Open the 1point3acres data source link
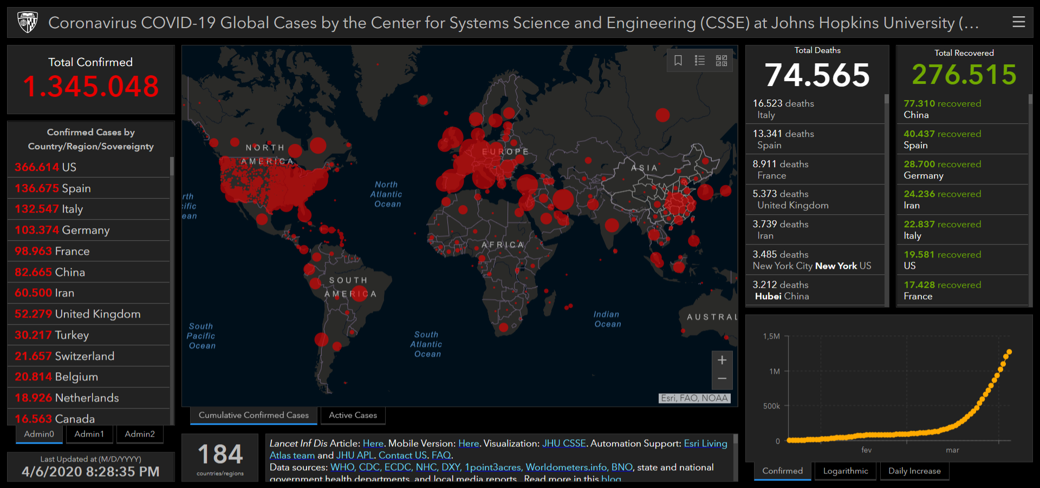Image resolution: width=1040 pixels, height=488 pixels. click(493, 467)
